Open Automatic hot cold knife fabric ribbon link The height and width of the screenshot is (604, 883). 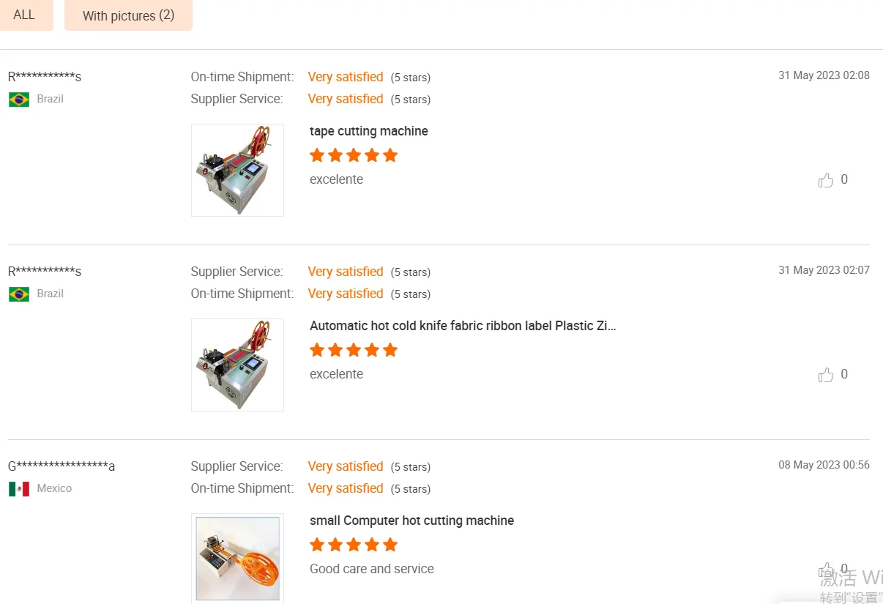[x=463, y=326]
